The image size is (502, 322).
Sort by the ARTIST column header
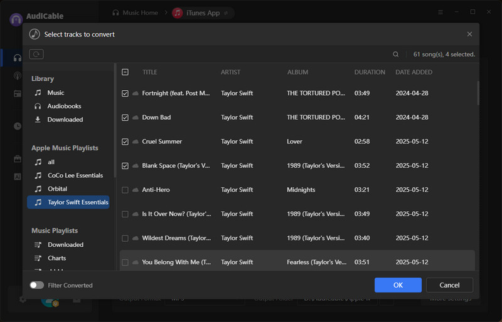(x=230, y=72)
